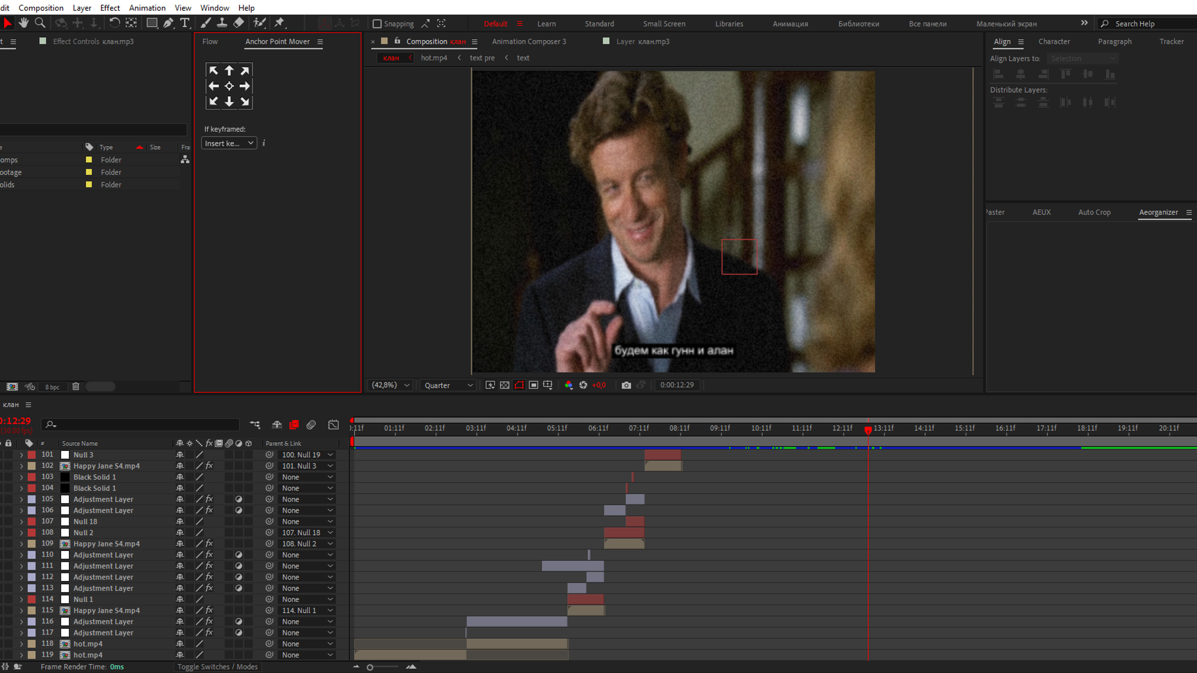Select the Horizontal Type tool
This screenshot has width=1197, height=673.
pos(185,23)
